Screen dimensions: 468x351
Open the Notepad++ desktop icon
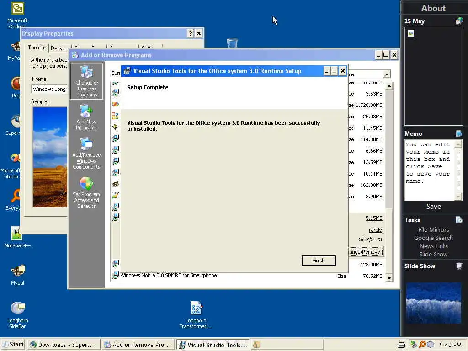click(x=17, y=237)
